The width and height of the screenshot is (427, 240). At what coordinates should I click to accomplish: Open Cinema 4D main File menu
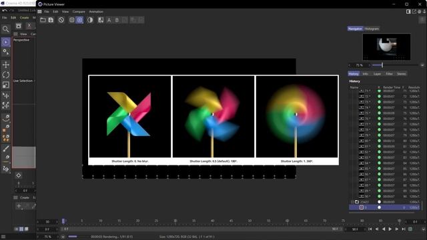5,17
